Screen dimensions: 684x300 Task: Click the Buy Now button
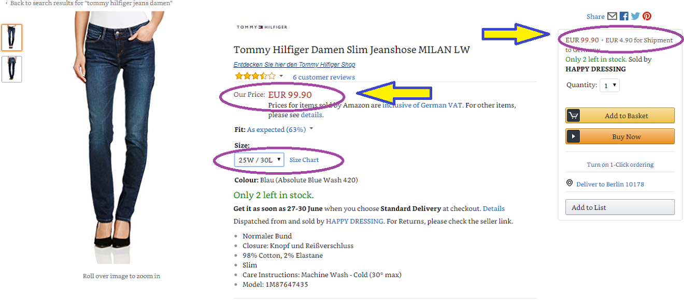(620, 137)
